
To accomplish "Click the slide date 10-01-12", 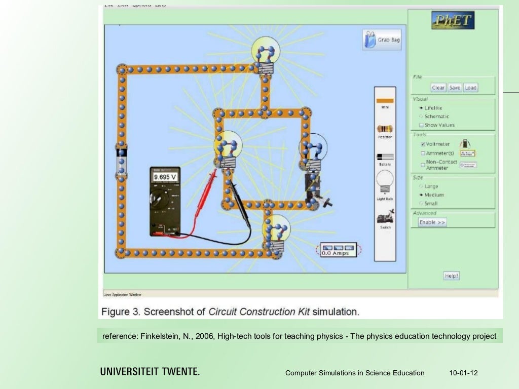I will click(463, 373).
